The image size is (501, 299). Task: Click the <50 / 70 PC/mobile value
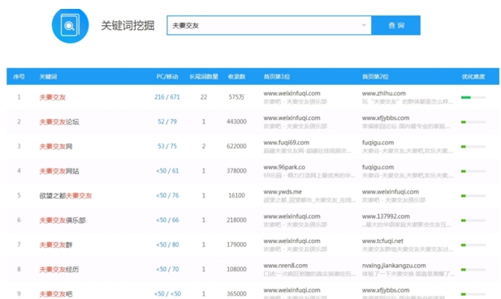(x=167, y=269)
